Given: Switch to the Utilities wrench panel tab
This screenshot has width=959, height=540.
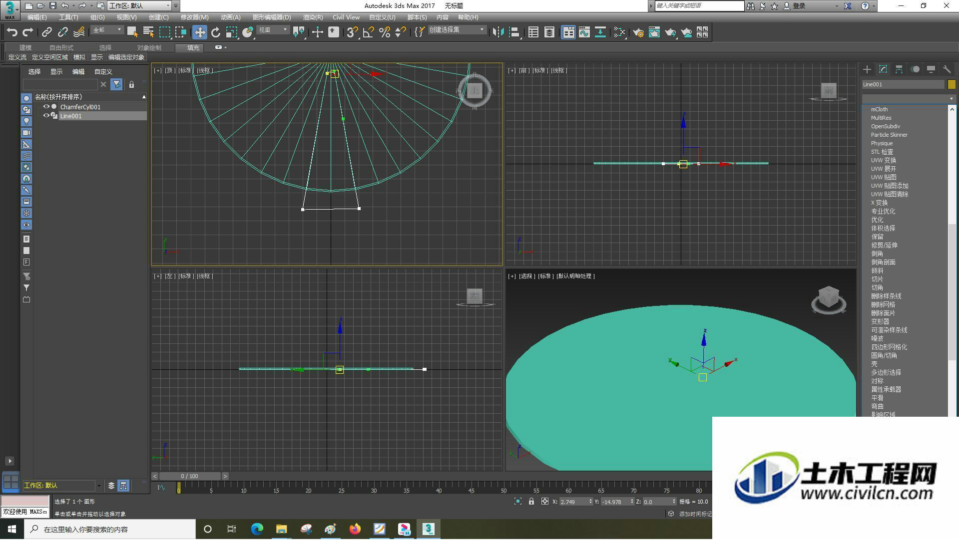Looking at the screenshot, I should pos(947,69).
